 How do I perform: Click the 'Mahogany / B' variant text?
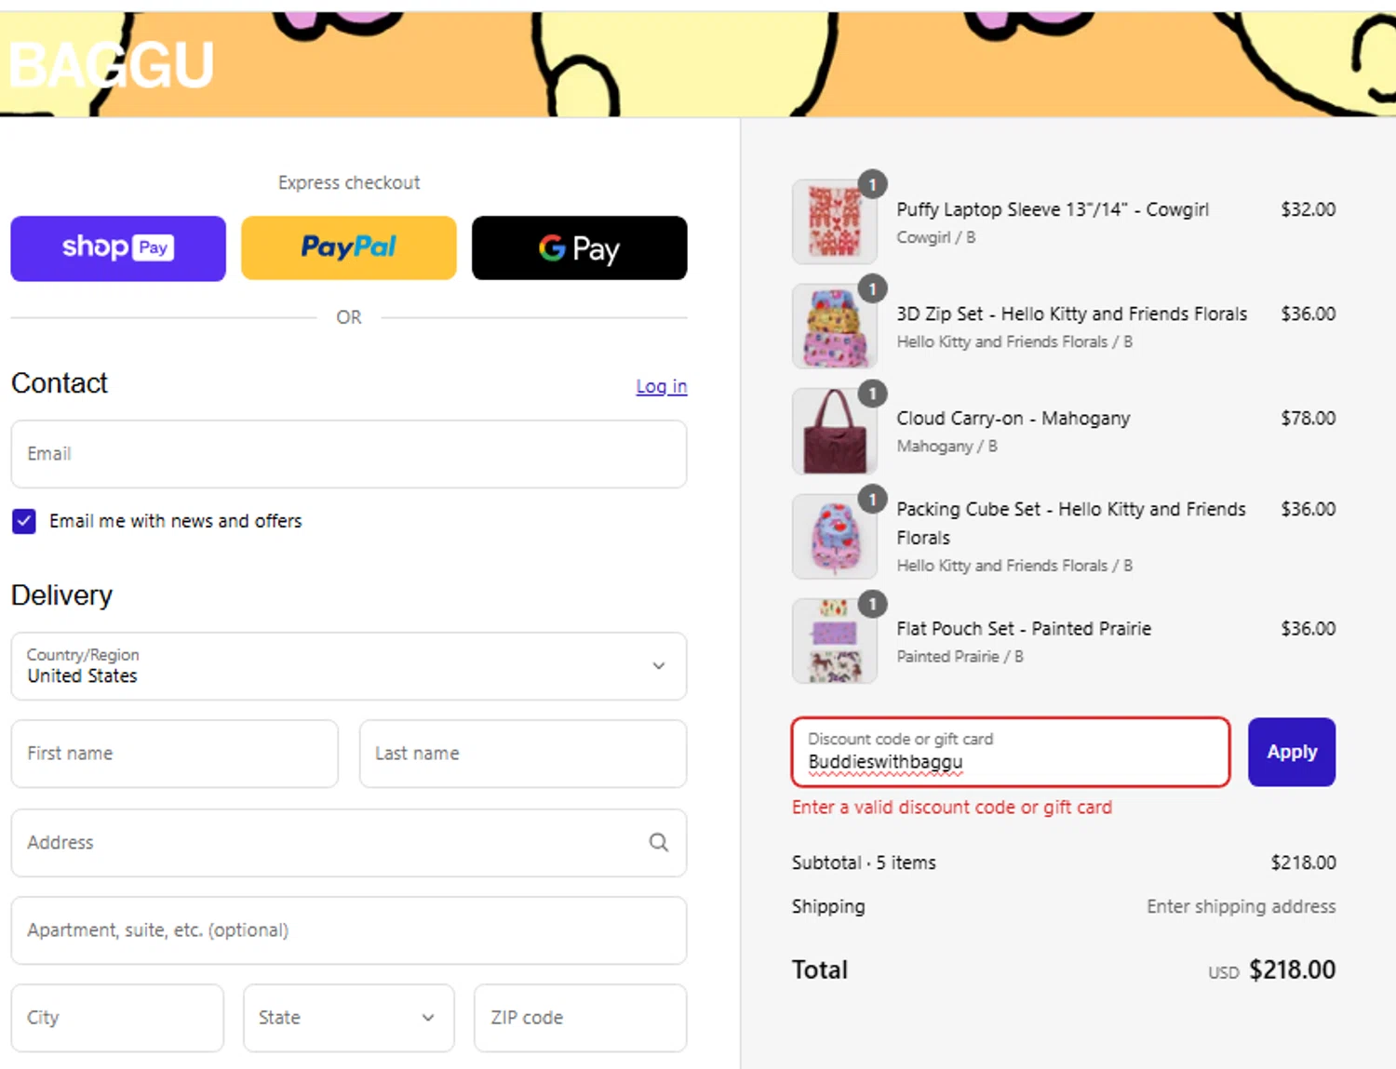[946, 447]
